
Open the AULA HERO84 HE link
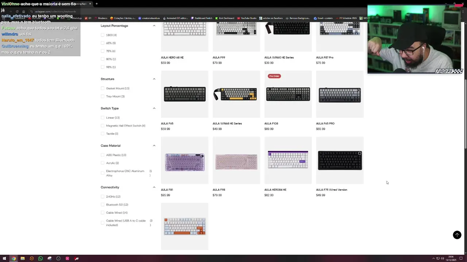275,190
